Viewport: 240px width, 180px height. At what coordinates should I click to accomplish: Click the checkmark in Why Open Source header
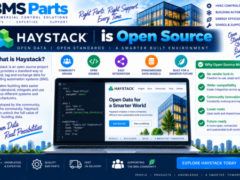(x=200, y=65)
